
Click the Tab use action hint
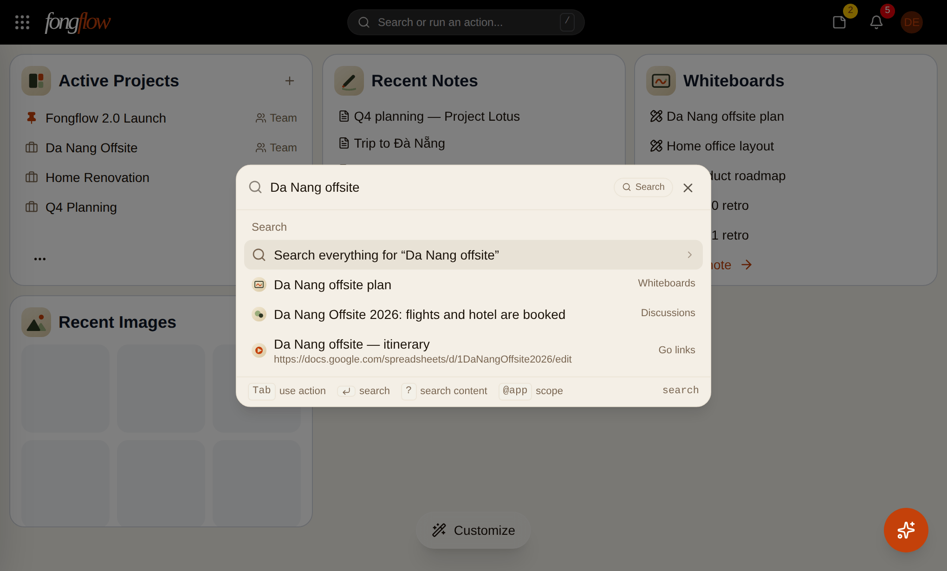point(287,390)
